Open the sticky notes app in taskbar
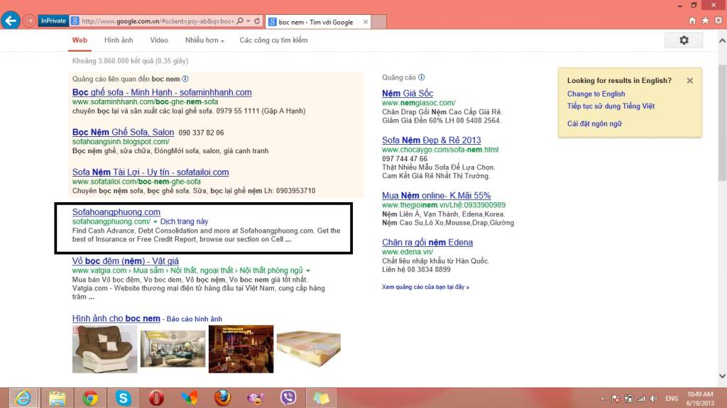727x408 pixels. click(x=321, y=398)
